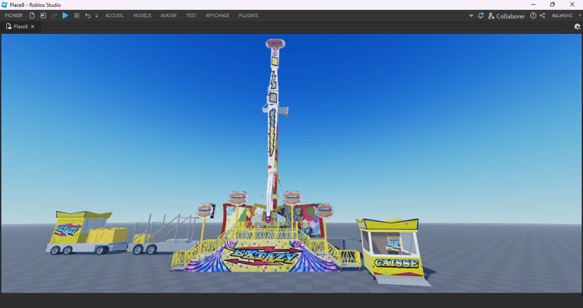Open the Help question mark icon
Image resolution: width=583 pixels, height=308 pixels.
[533, 16]
